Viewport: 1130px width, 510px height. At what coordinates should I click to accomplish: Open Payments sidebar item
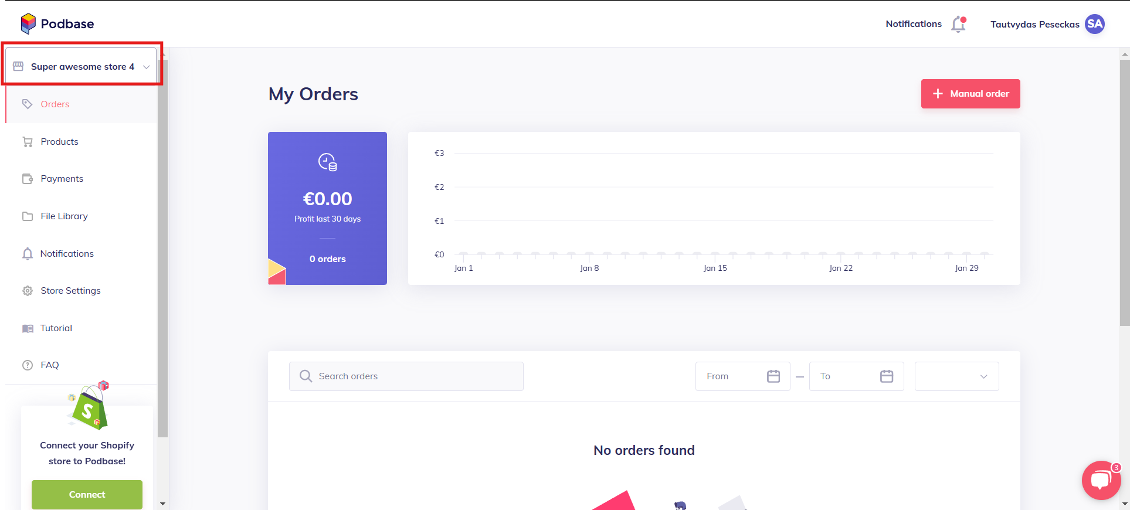62,179
